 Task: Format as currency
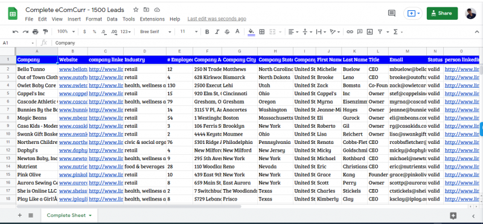tap(85, 32)
